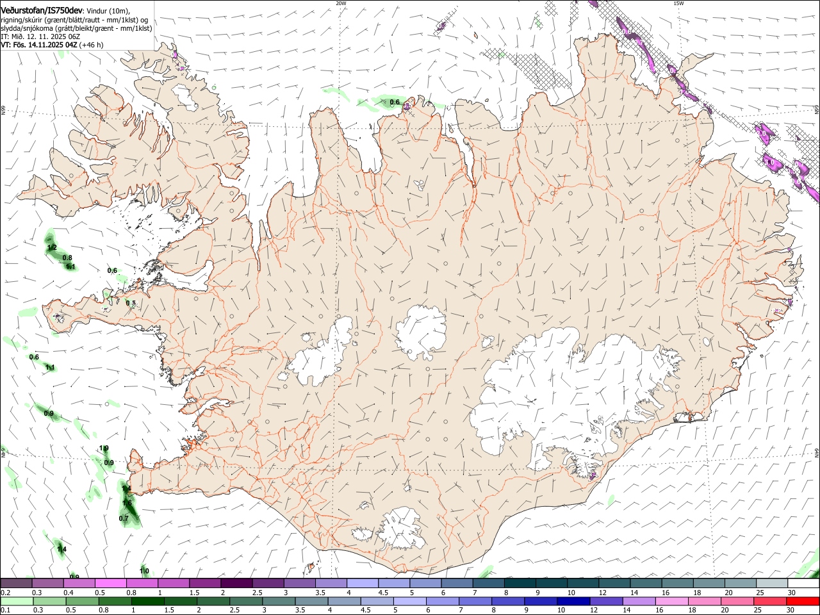Click the 'Vindur (10m)' header text
This screenshot has width=820, height=615.
[108, 12]
